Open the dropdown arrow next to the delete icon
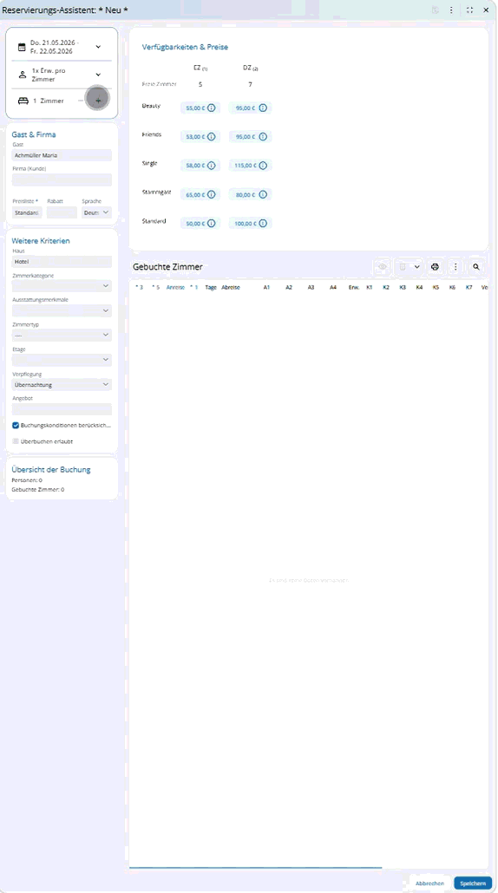Screen dimensions: 498x893 [416, 266]
